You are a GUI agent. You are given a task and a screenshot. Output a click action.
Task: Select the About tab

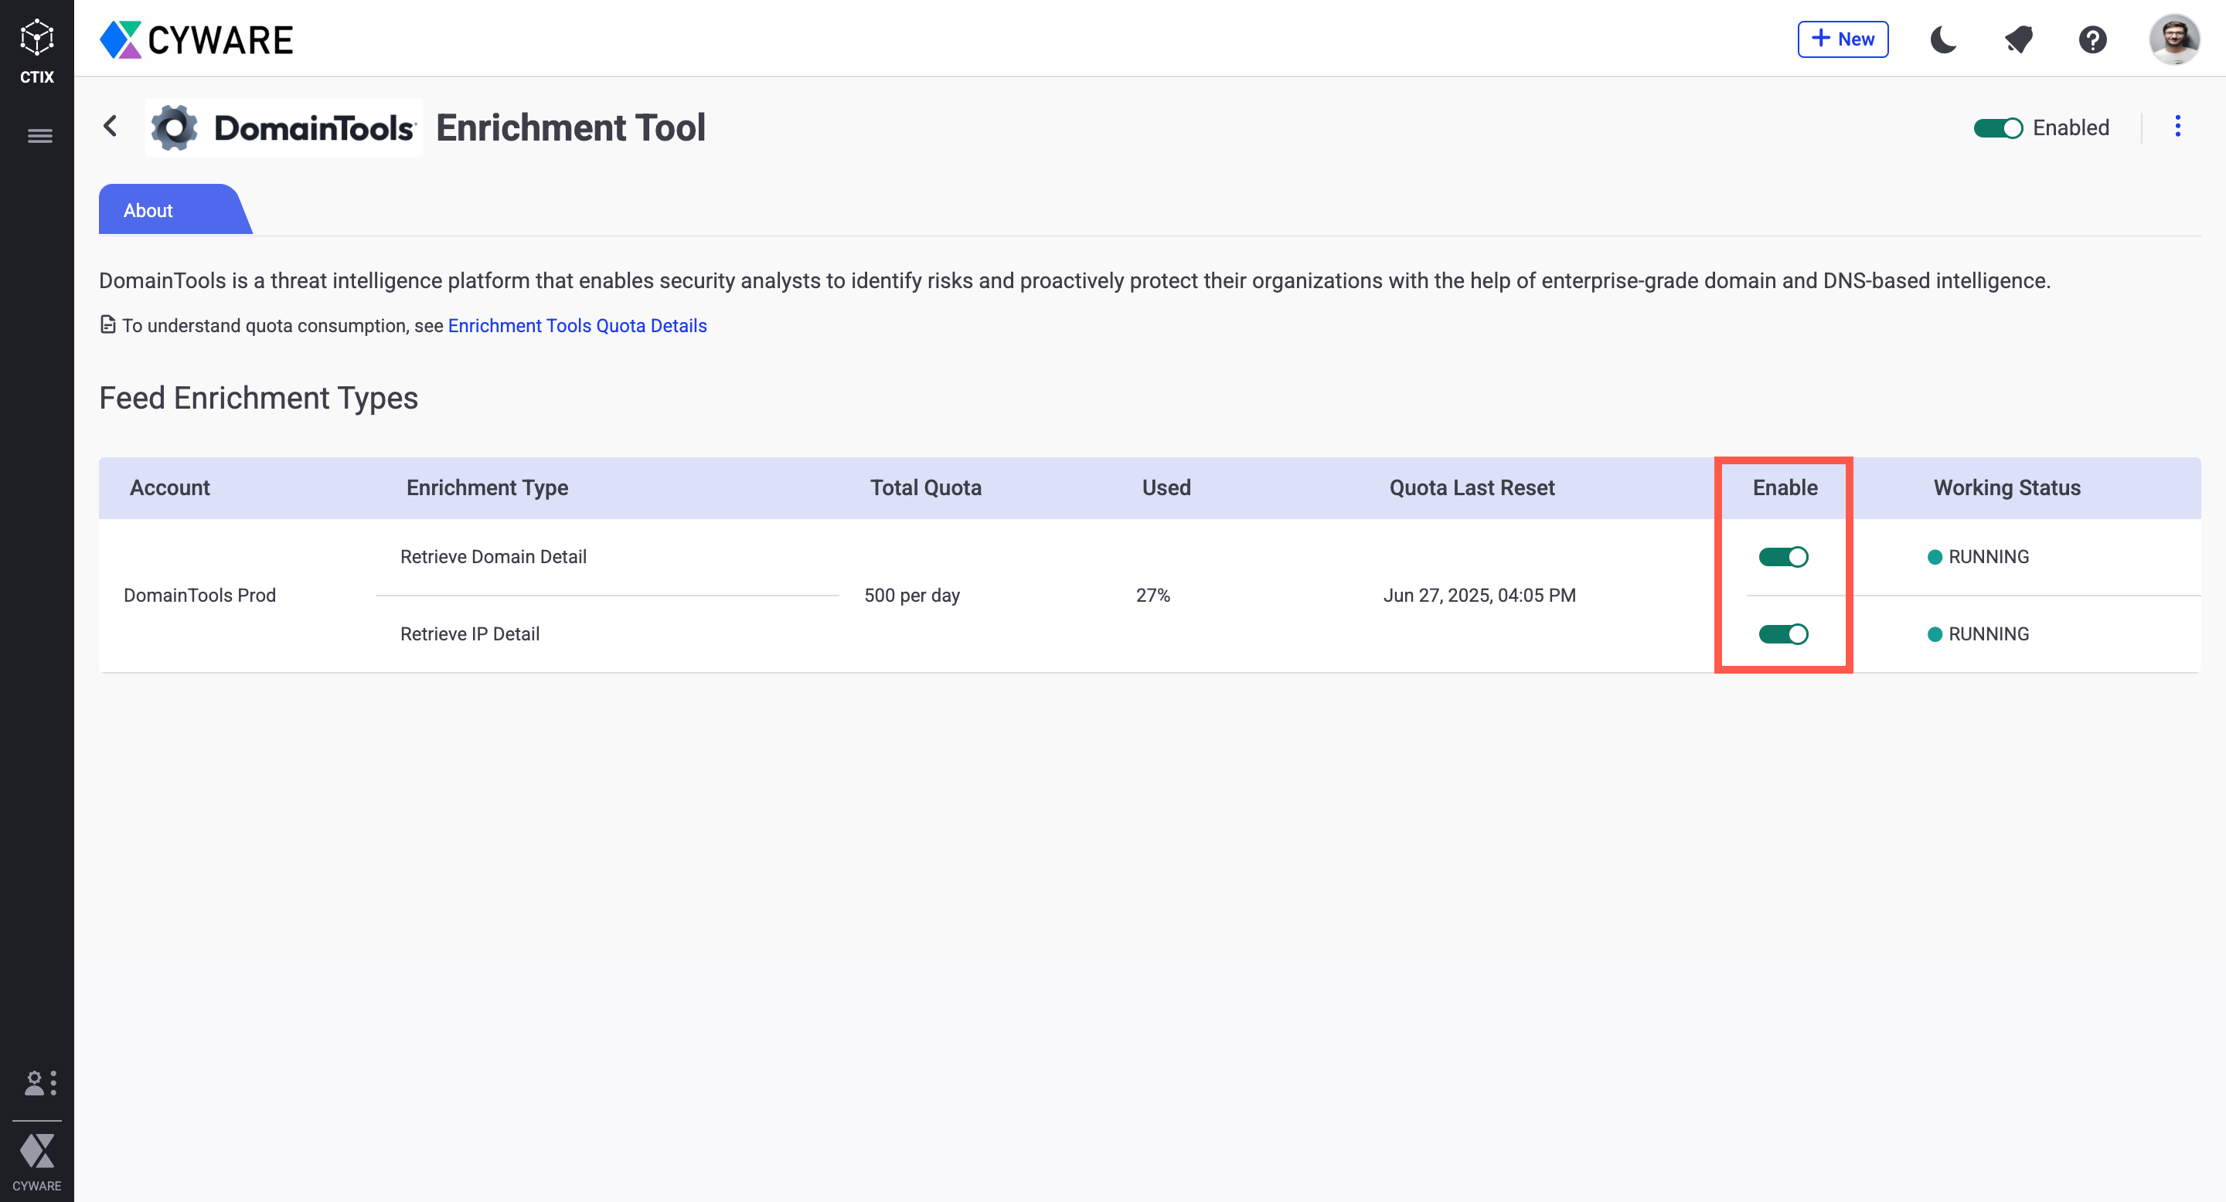(148, 211)
